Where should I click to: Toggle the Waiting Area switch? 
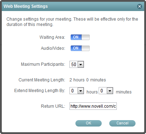[x=80, y=37]
